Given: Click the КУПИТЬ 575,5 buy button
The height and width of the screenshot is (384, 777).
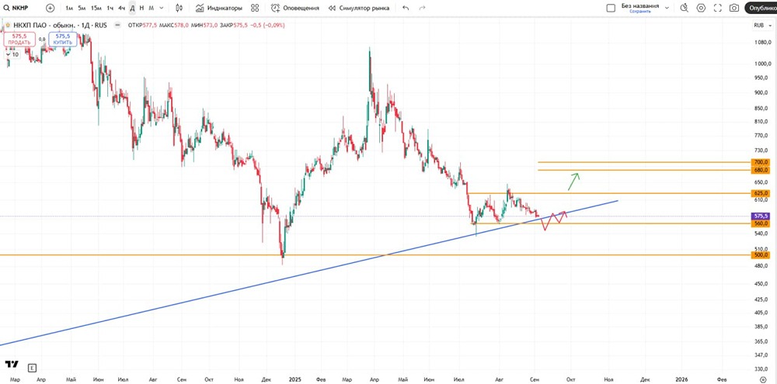Looking at the screenshot, I should coord(63,39).
